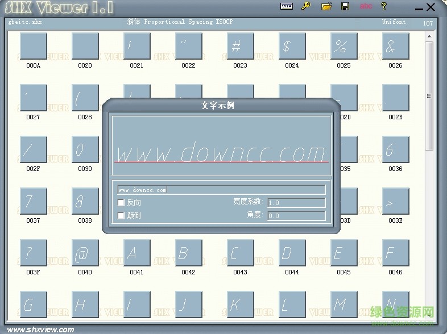Click the floppy disk save icon
The image size is (447, 334).
coord(345,6)
